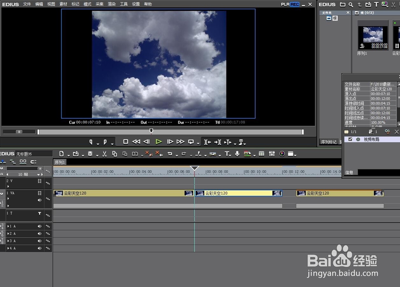Image resolution: width=400 pixels, height=287 pixels.
Task: Open the 渲染 menu
Action: (112, 4)
